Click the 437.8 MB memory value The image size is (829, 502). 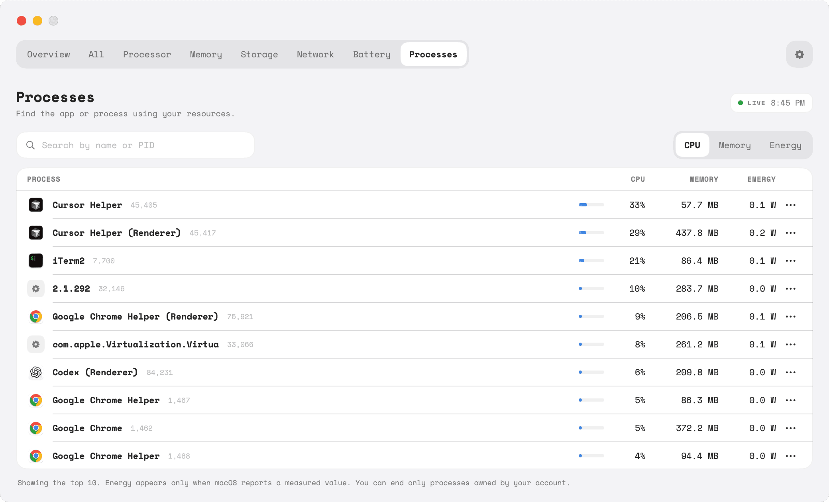pos(697,233)
